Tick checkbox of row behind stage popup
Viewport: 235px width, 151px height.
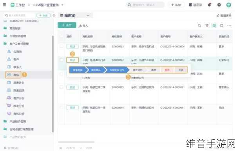[61, 73]
